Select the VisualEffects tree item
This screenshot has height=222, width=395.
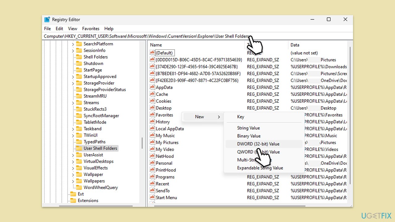coord(96,168)
